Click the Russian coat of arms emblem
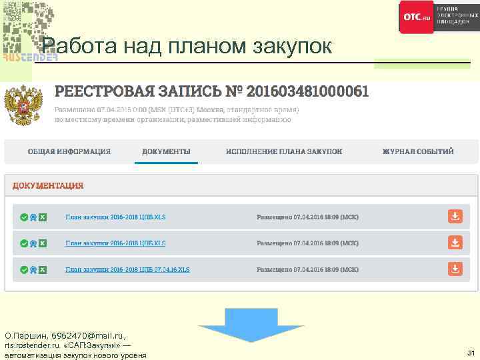 click(23, 105)
